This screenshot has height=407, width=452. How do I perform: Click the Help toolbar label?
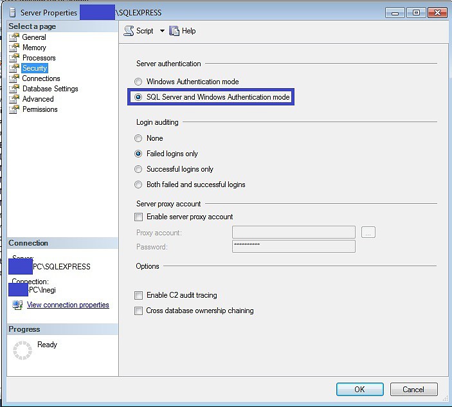(189, 31)
